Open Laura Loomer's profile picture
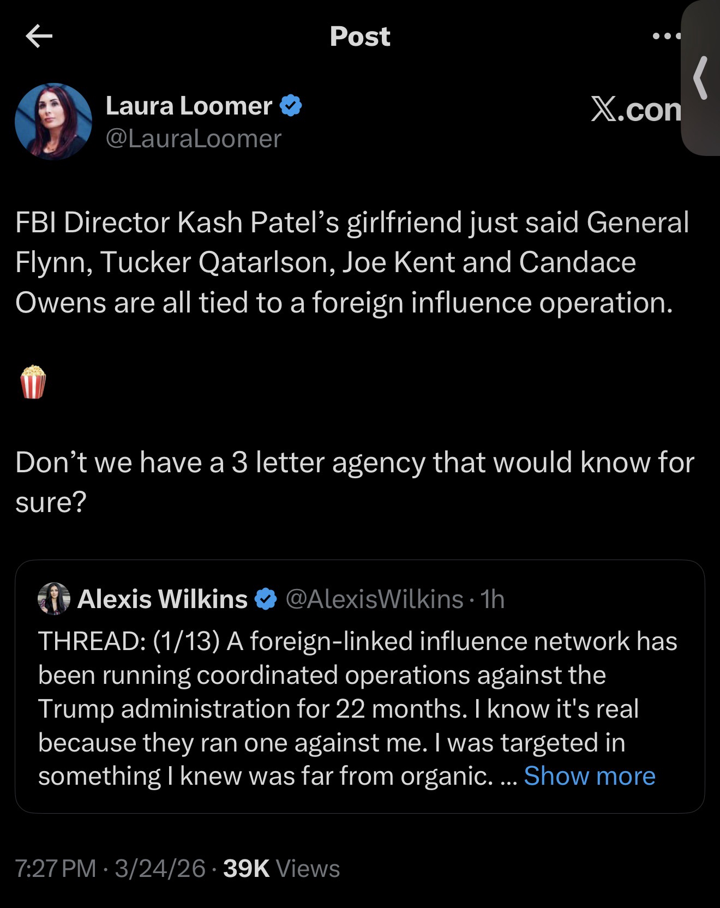Viewport: 720px width, 908px height. [x=53, y=121]
